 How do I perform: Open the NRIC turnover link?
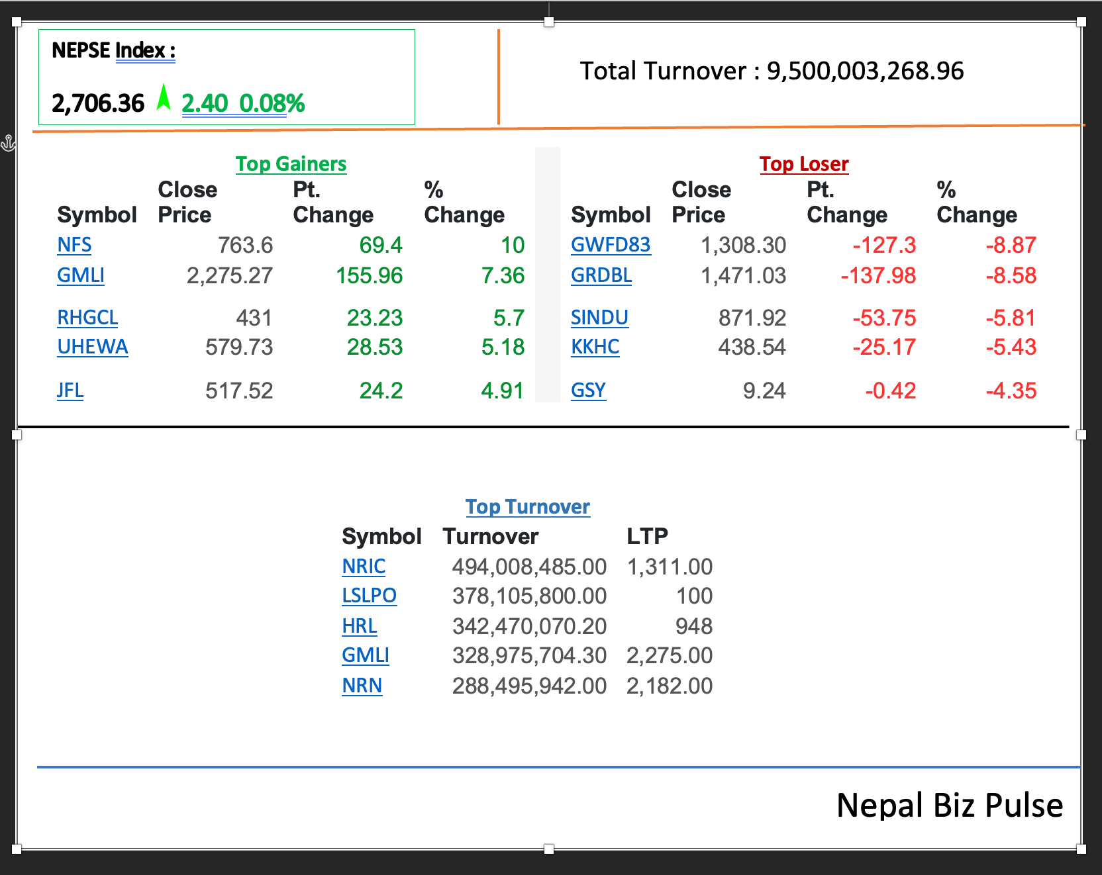click(x=364, y=567)
